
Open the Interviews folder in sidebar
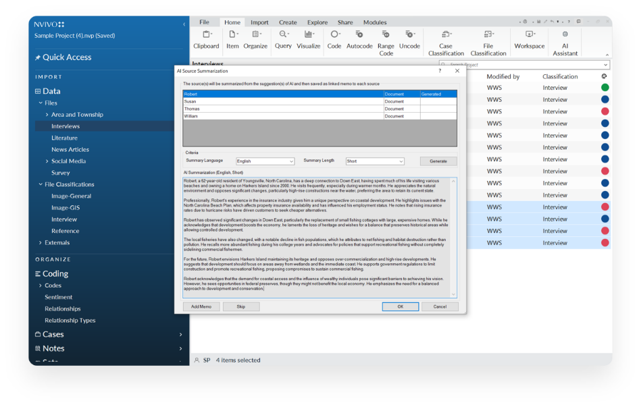pos(66,126)
